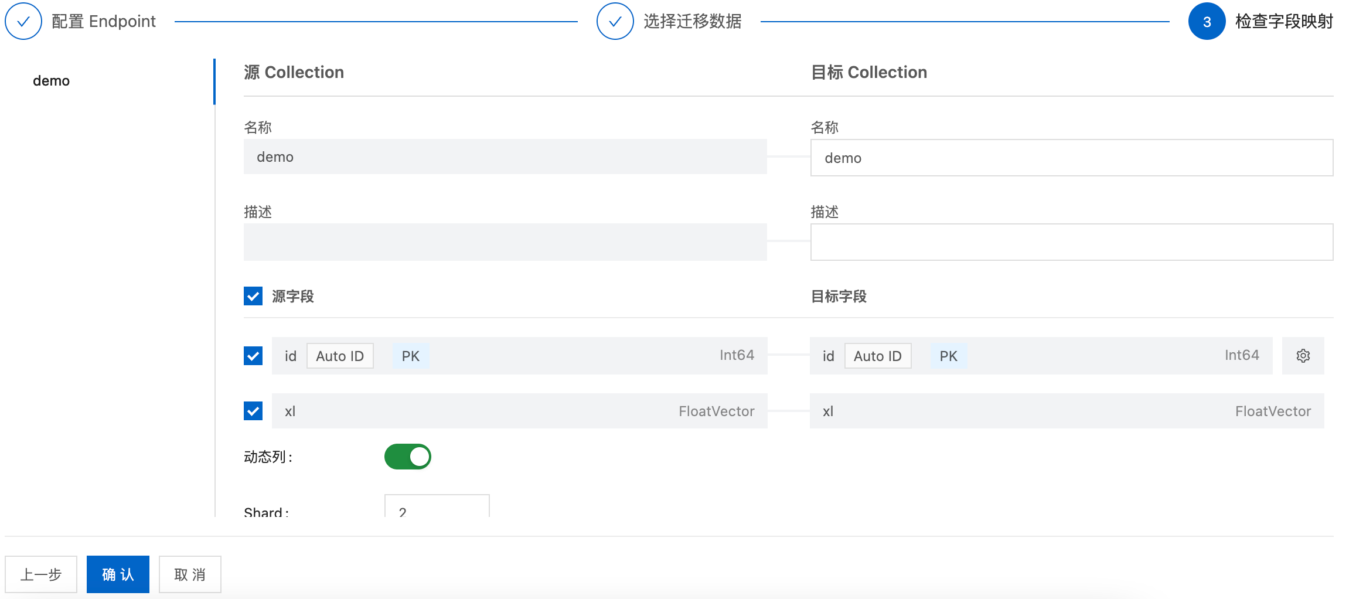Click the target xl FloatVector field
This screenshot has width=1356, height=599.
click(x=1067, y=411)
